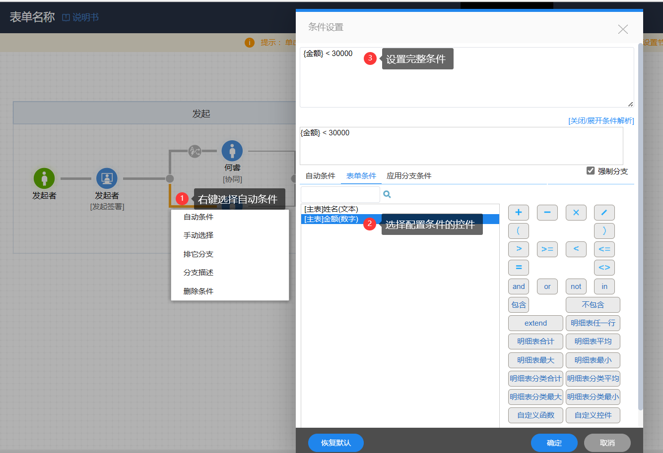
Task: Select the green 发起者 start node
Action: tap(44, 178)
